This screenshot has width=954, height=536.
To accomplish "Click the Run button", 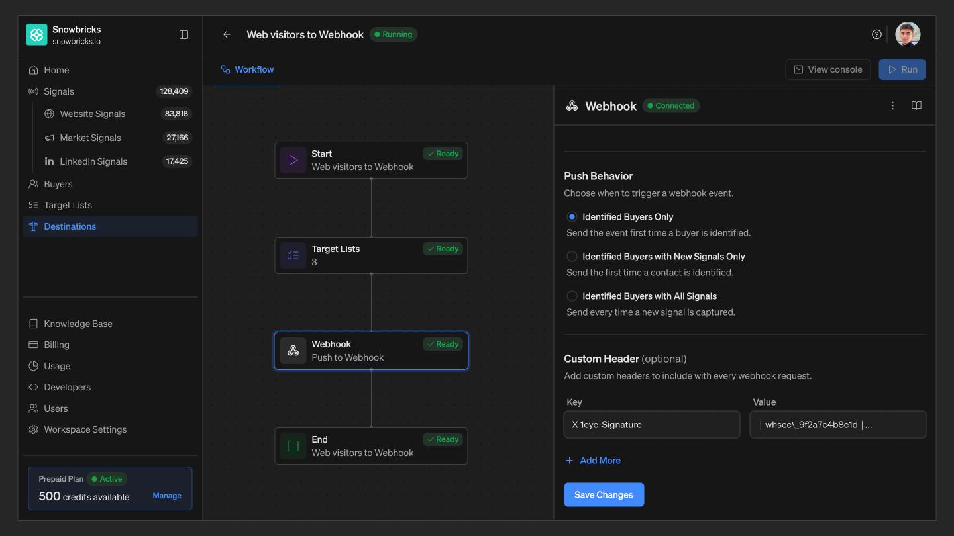I will click(x=902, y=69).
